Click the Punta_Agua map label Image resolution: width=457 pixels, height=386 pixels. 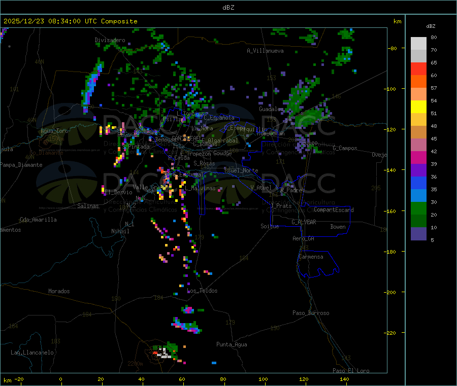[x=232, y=344]
